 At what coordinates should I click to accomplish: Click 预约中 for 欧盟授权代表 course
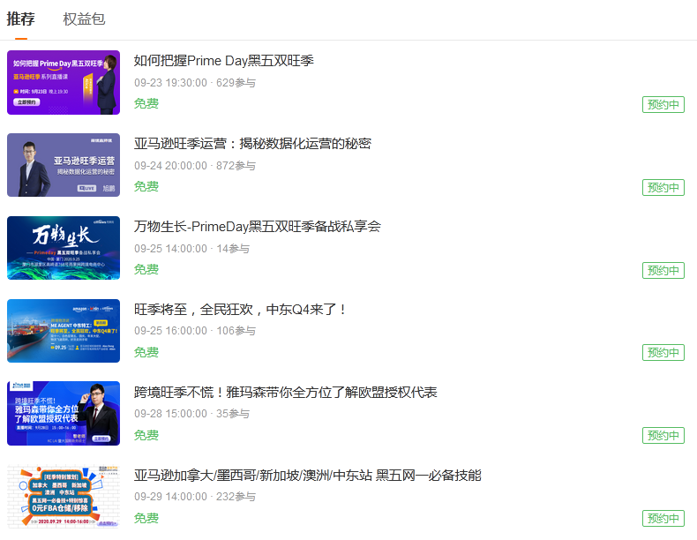tap(663, 435)
